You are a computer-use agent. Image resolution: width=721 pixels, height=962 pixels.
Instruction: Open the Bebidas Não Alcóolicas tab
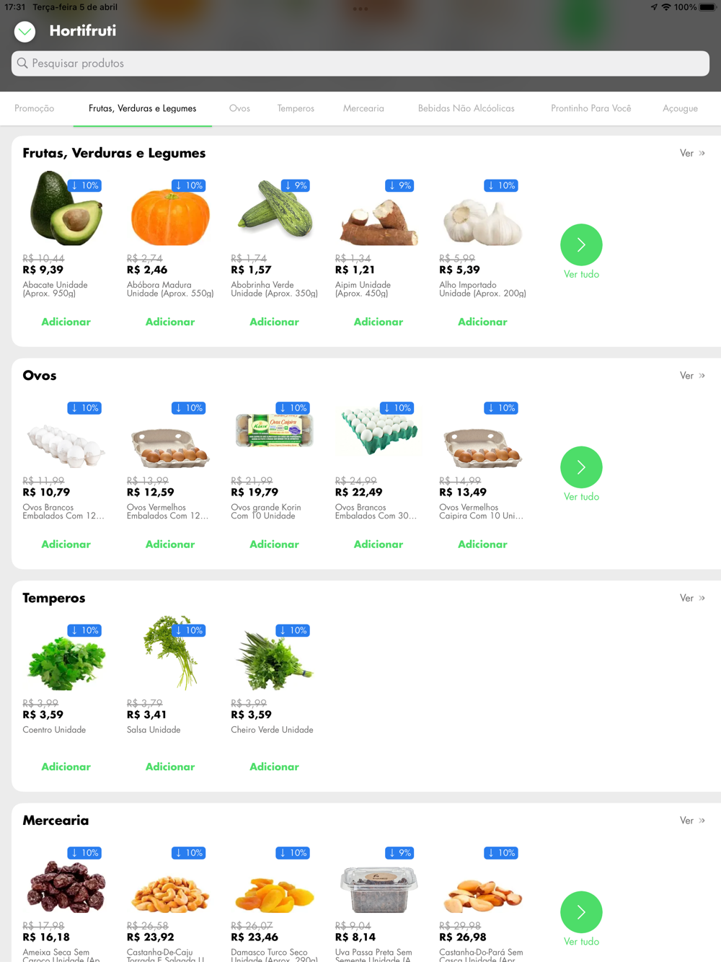coord(466,108)
